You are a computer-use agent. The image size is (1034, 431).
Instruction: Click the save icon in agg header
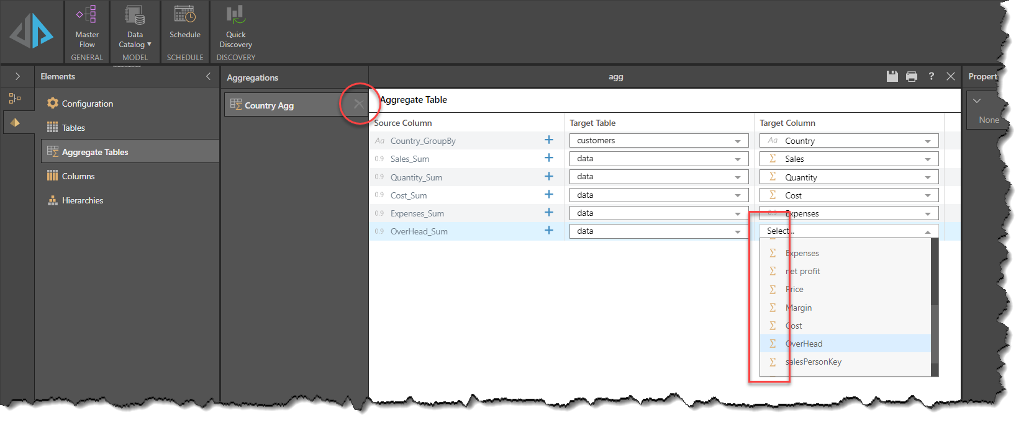[892, 76]
